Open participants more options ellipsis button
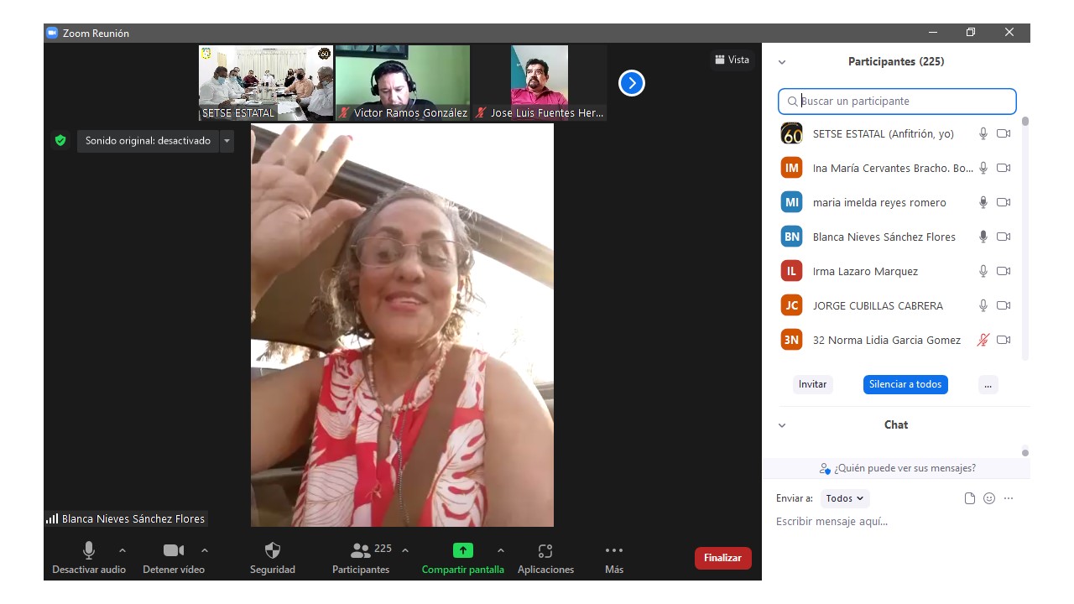 [988, 384]
